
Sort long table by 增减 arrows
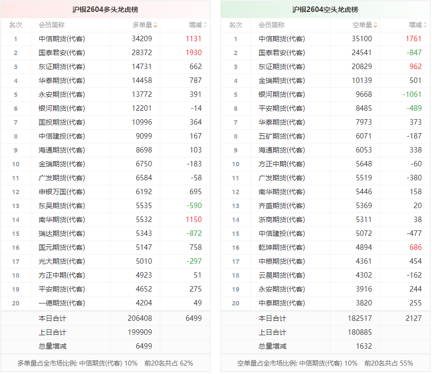pos(205,25)
